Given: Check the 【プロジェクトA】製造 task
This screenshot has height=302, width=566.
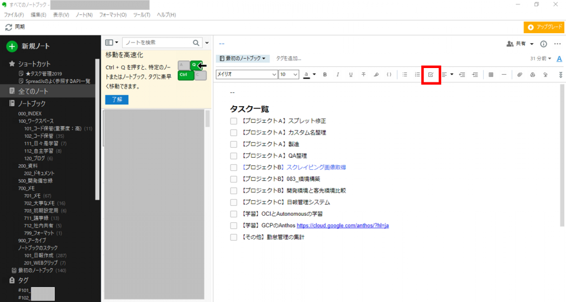Looking at the screenshot, I should tap(234, 144).
